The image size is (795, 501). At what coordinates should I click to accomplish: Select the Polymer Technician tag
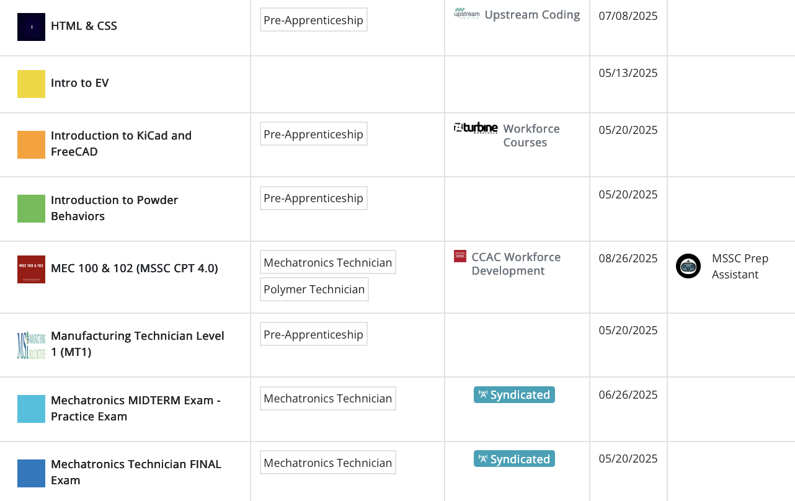point(314,289)
